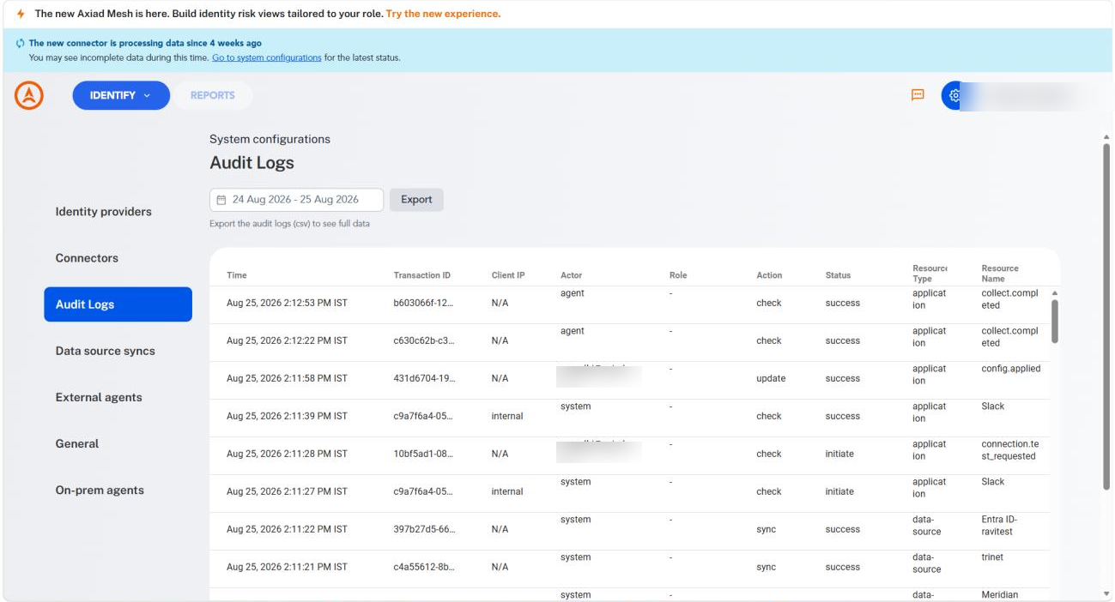Click the 2:11:58 PM IST timestamp
1115x602 pixels.
(x=287, y=378)
